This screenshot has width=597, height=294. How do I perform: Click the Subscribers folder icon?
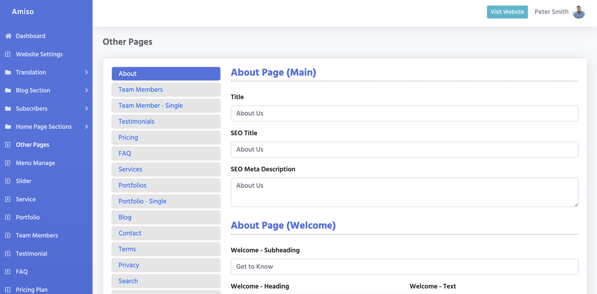(x=8, y=108)
